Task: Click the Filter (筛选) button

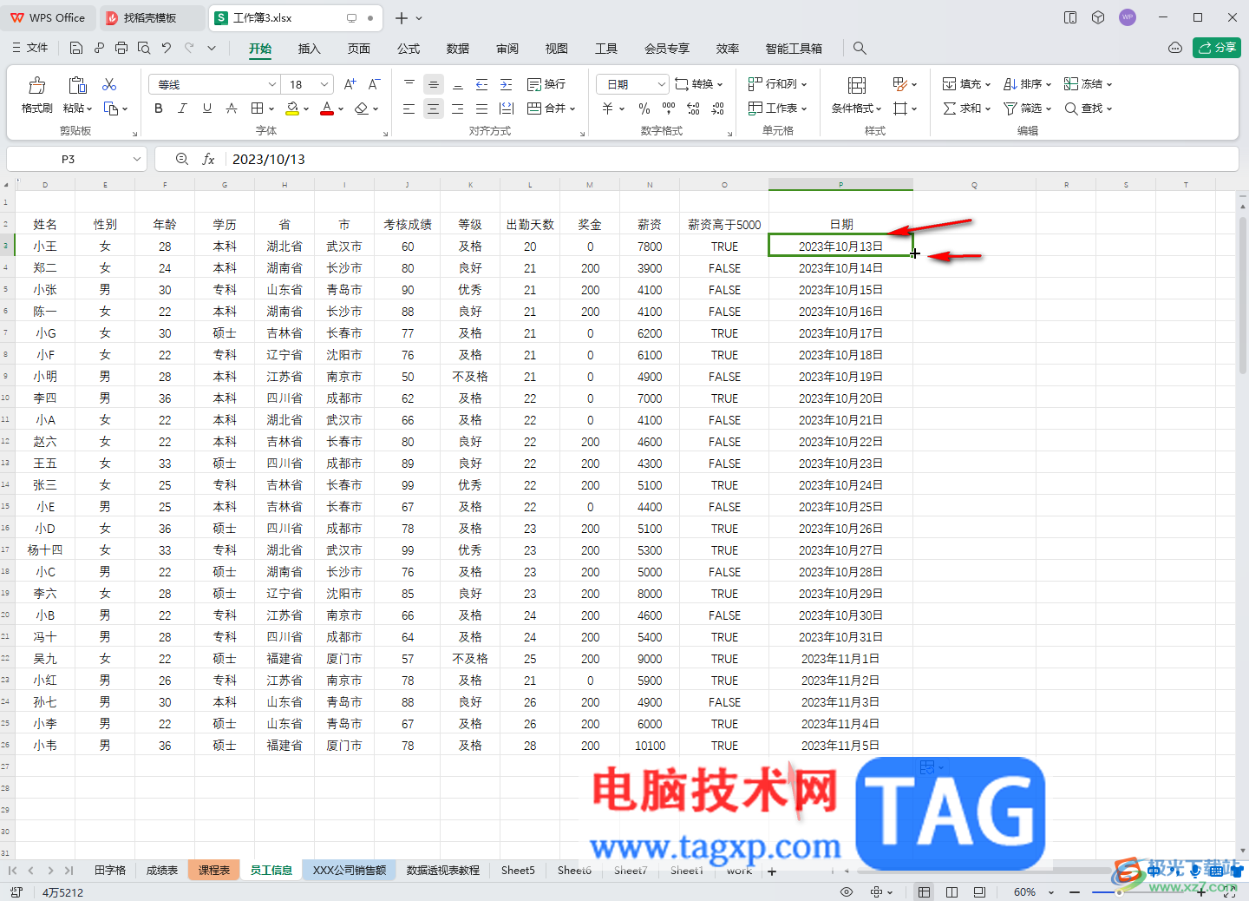Action: tap(1028, 109)
